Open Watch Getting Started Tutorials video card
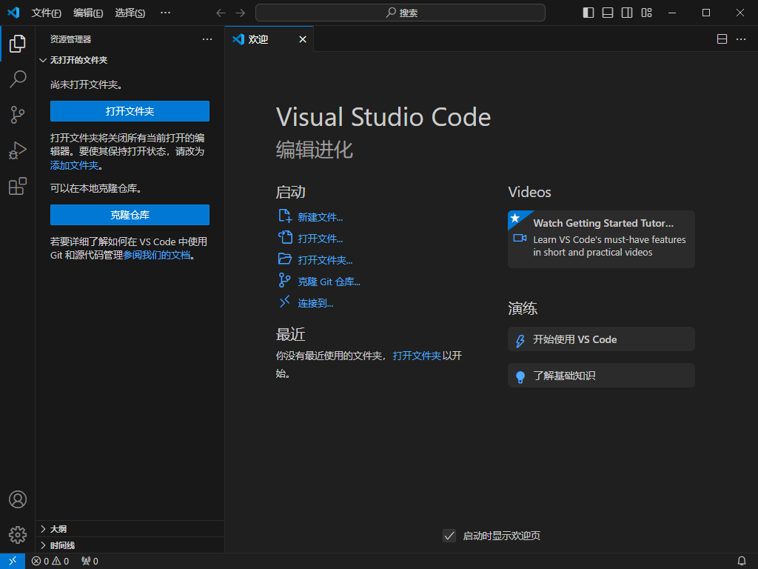 [x=601, y=239]
